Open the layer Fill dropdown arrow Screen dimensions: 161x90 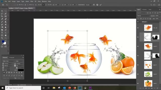pos(159,19)
